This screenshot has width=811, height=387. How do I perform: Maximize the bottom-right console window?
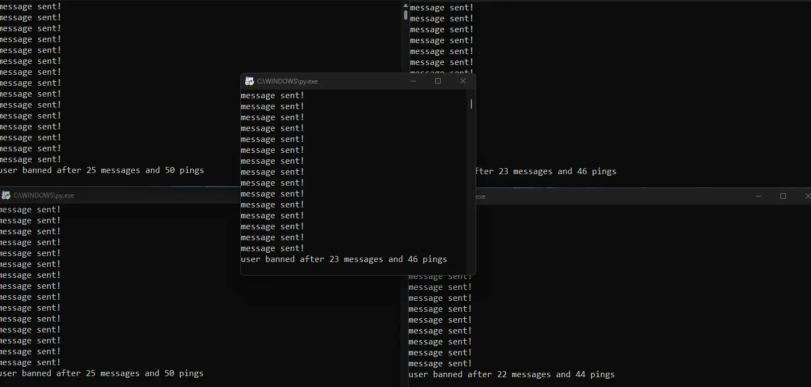[783, 196]
